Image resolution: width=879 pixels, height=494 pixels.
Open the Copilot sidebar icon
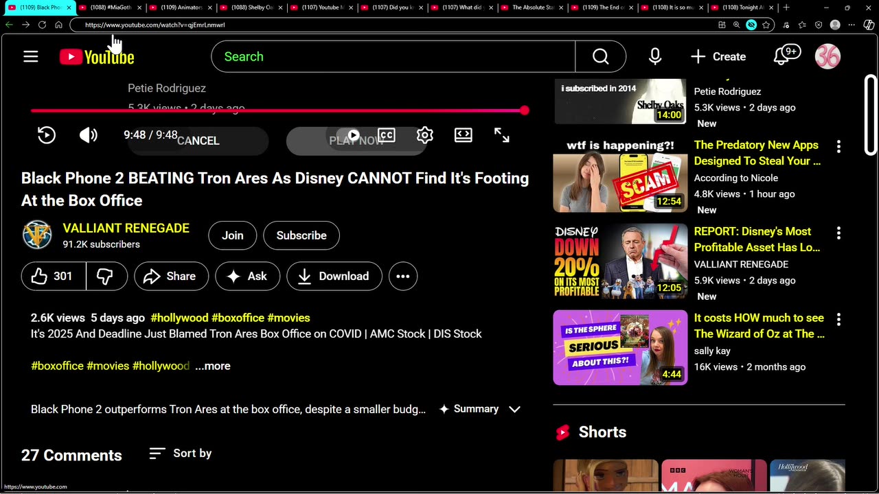click(869, 25)
